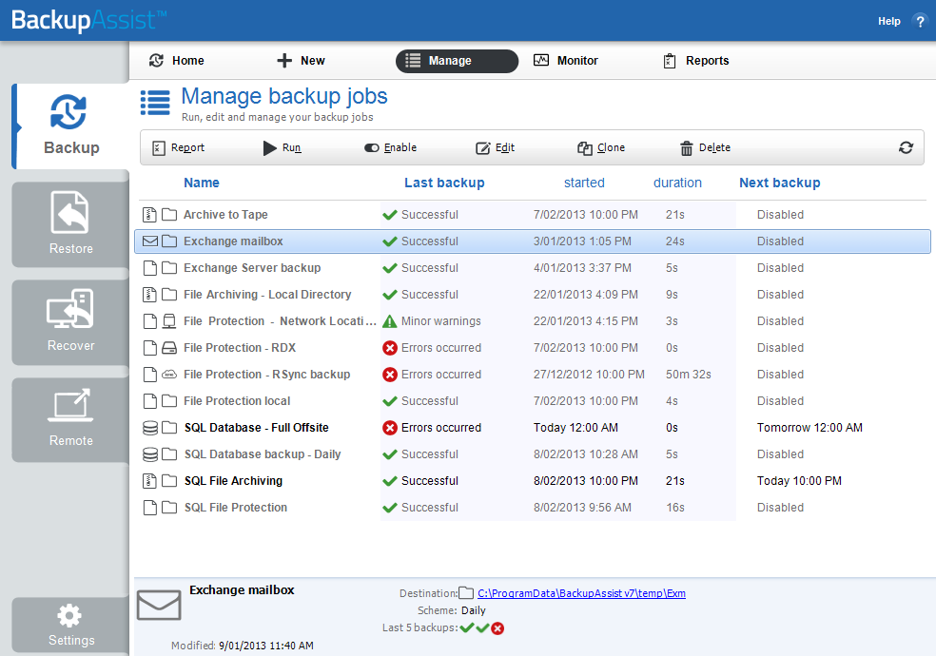Click the Help question mark icon
Image resolution: width=936 pixels, height=656 pixels.
coord(920,22)
